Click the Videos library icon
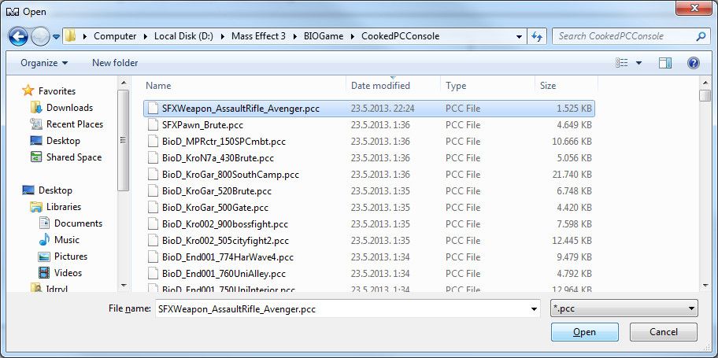Viewport: 718px width, 358px height. [44, 273]
